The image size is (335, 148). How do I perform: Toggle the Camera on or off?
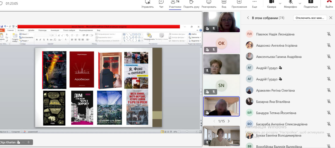(x=271, y=4)
